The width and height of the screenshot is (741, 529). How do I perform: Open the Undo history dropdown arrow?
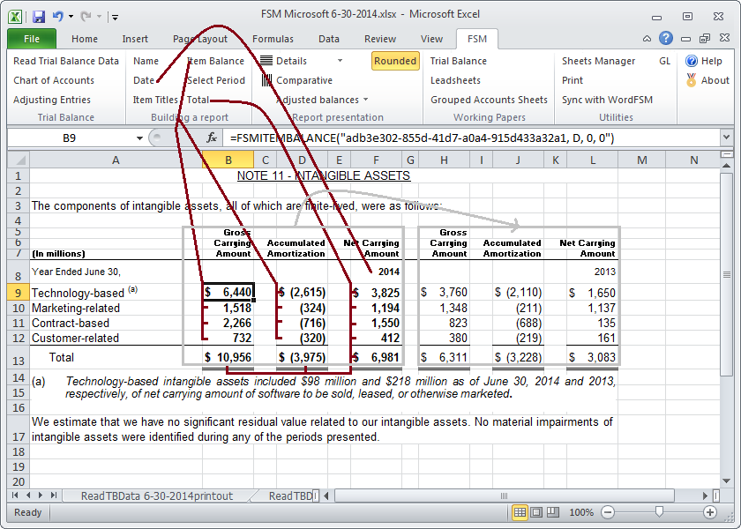point(71,17)
